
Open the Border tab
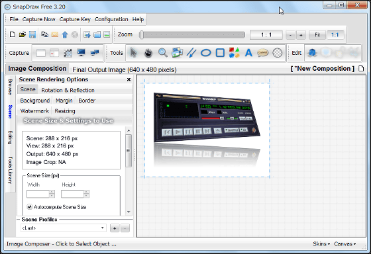click(87, 101)
